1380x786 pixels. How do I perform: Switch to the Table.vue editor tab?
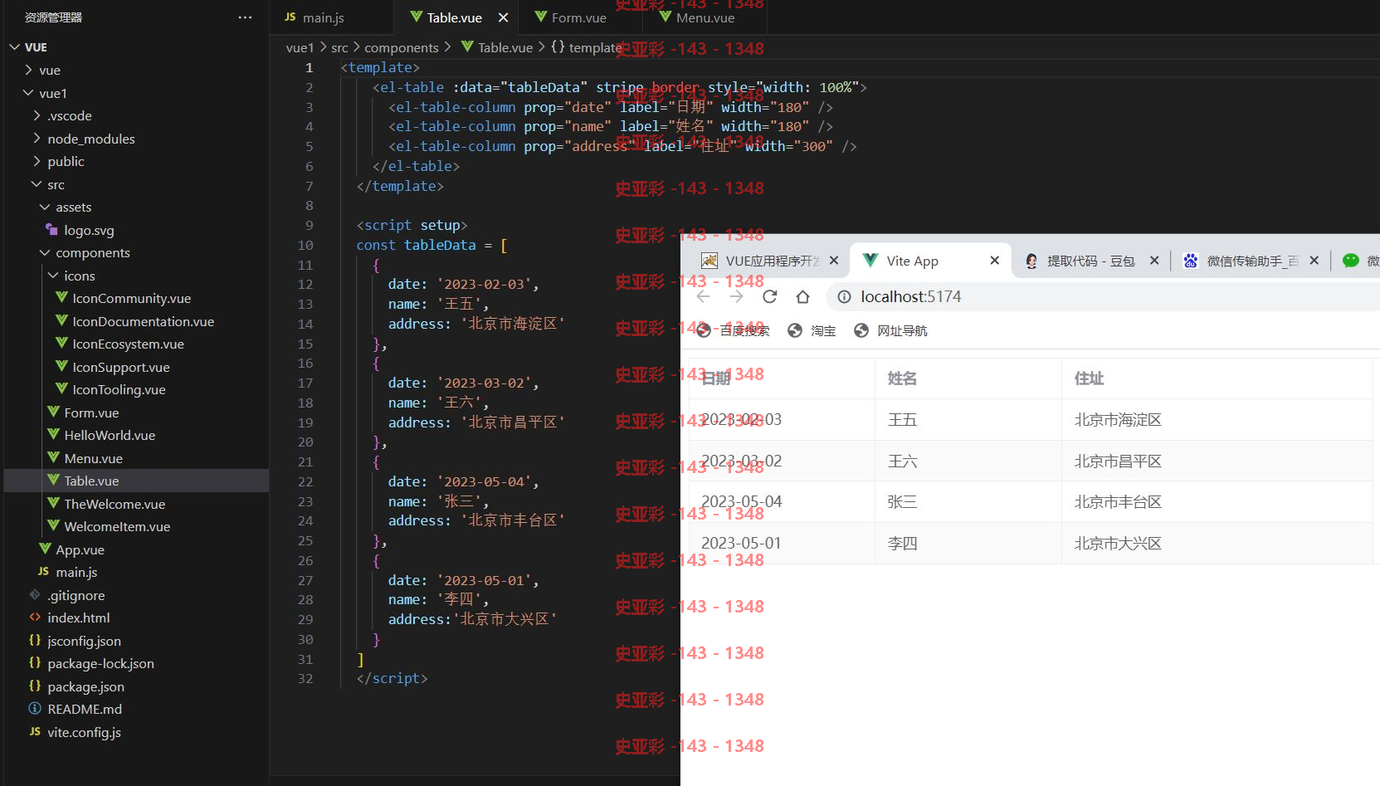click(x=454, y=17)
